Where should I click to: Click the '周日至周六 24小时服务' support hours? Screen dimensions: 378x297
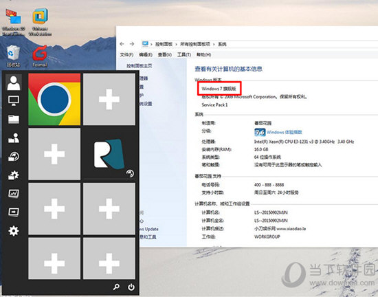pos(276,192)
